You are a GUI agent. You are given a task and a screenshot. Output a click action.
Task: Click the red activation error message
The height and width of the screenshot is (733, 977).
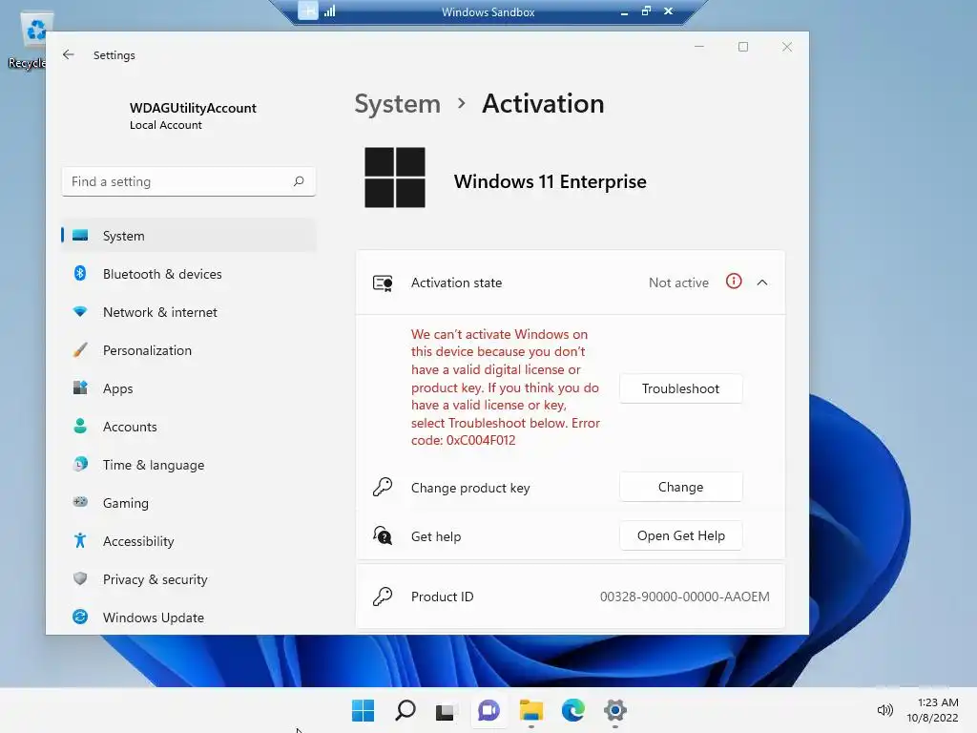pyautogui.click(x=506, y=387)
